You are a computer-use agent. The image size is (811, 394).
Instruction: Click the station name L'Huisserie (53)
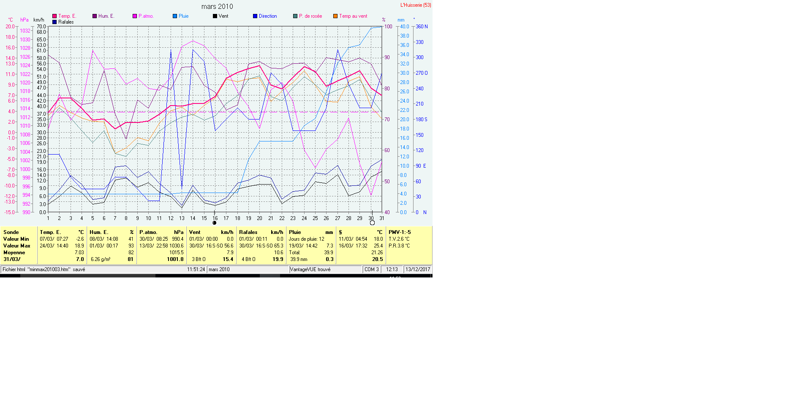click(x=416, y=5)
